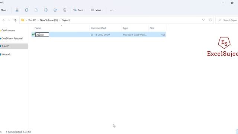Click the Microsoft Excel Work... type cell
238x134 pixels.
[x=135, y=35]
